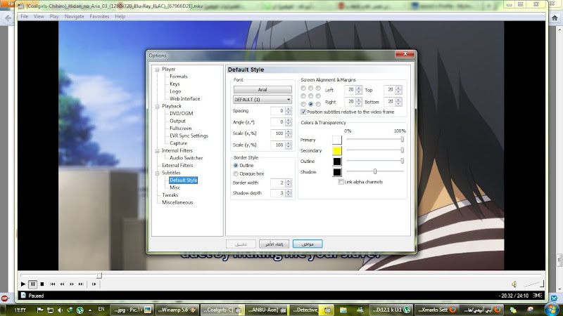Viewport: 563px width, 316px height.
Task: Open the Navigate menu
Action: pos(75,16)
